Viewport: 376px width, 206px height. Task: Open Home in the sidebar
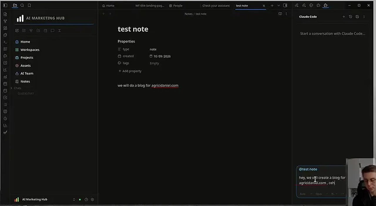pos(25,42)
